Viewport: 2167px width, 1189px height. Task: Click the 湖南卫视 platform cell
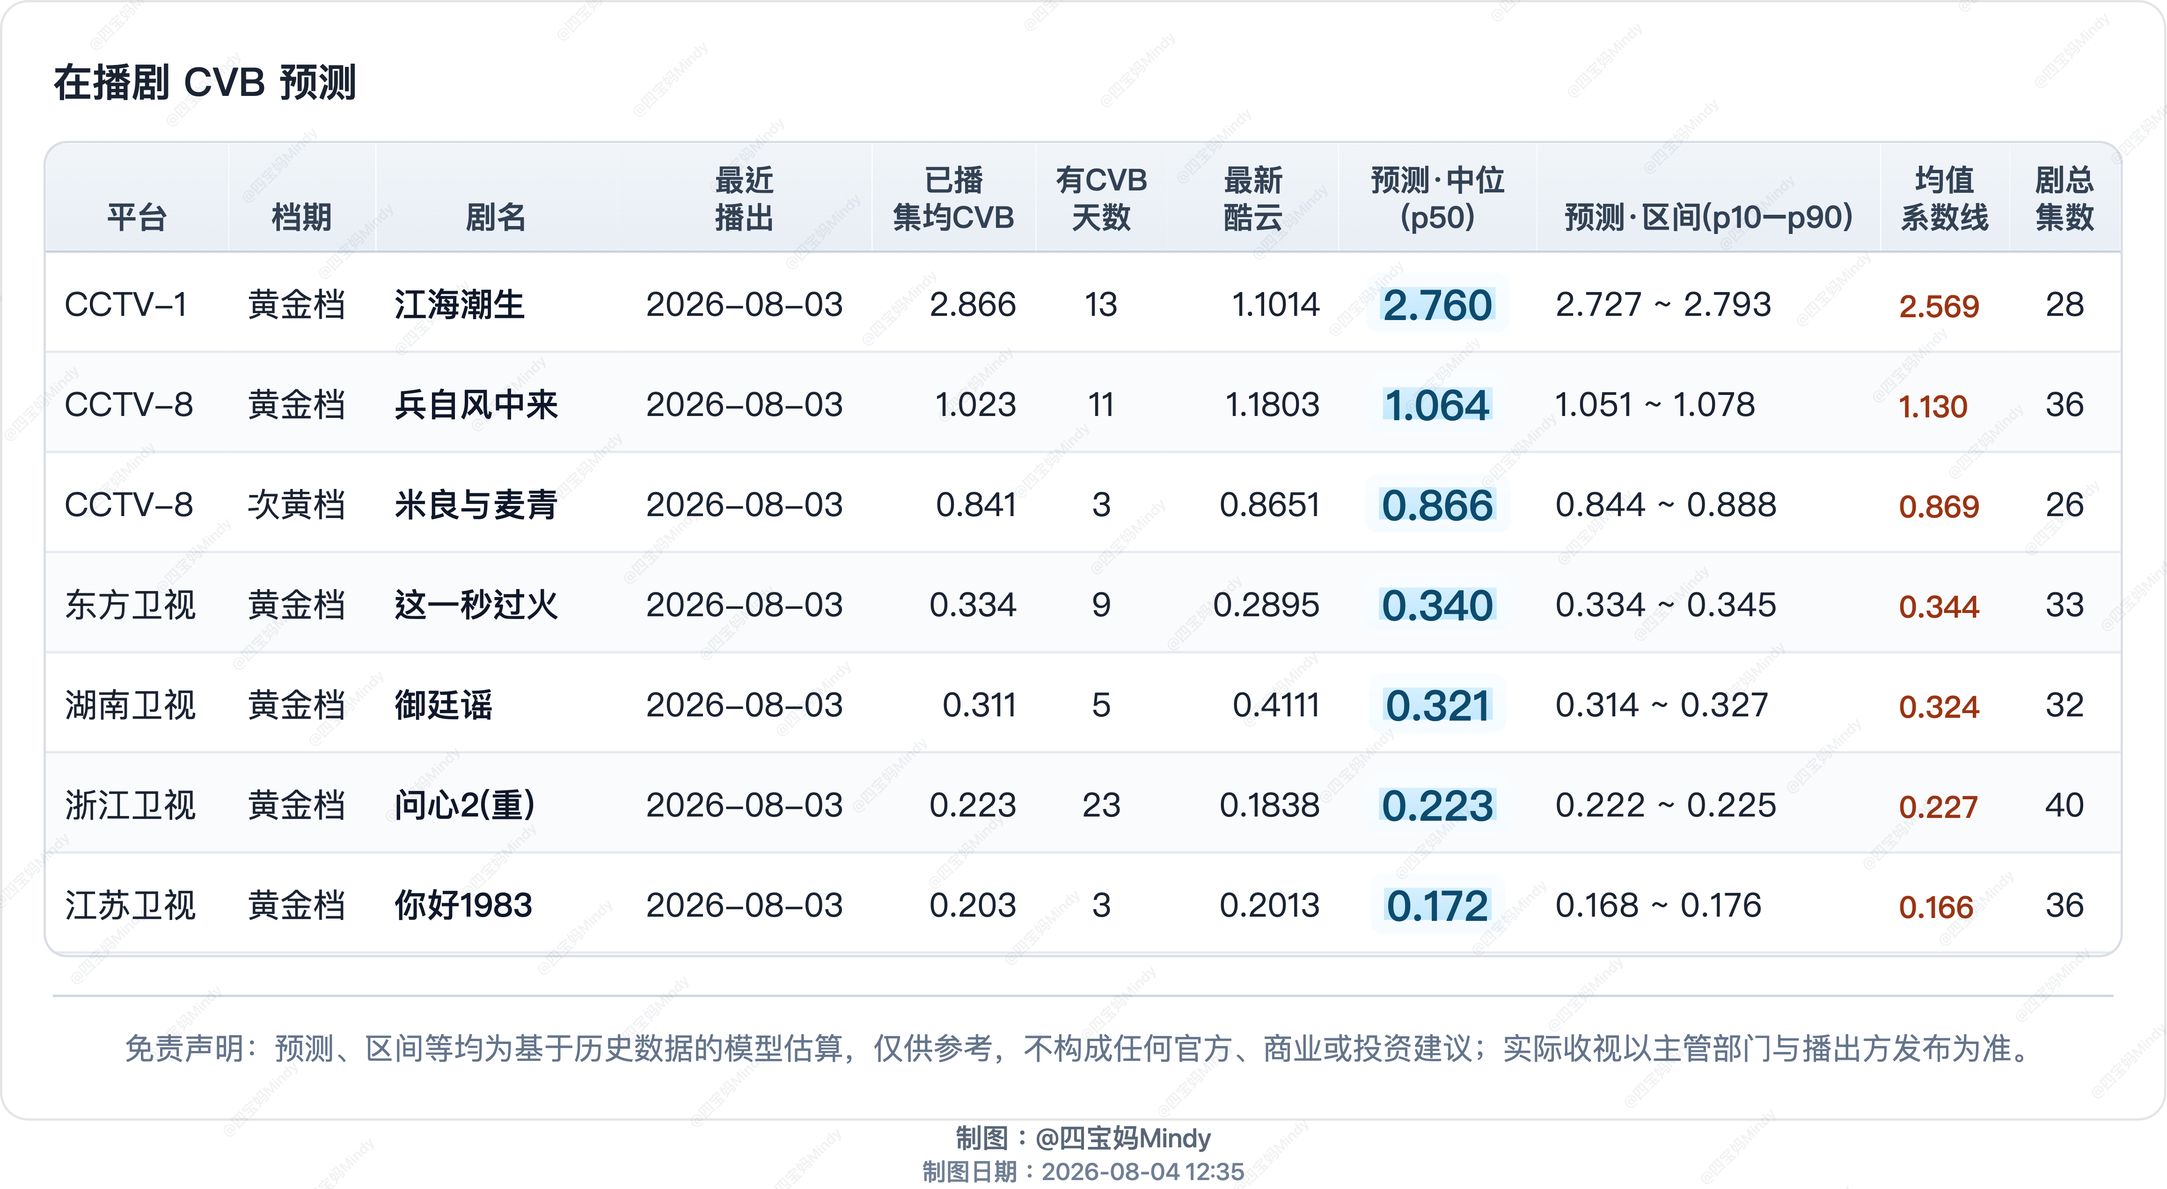tap(131, 705)
